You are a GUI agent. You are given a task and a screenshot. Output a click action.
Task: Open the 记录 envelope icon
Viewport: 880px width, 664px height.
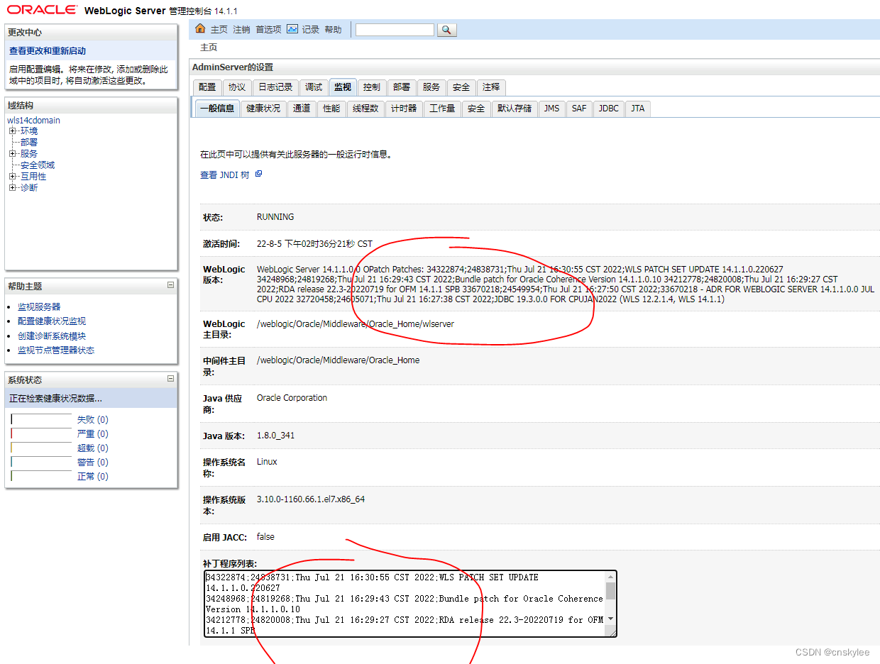click(293, 29)
